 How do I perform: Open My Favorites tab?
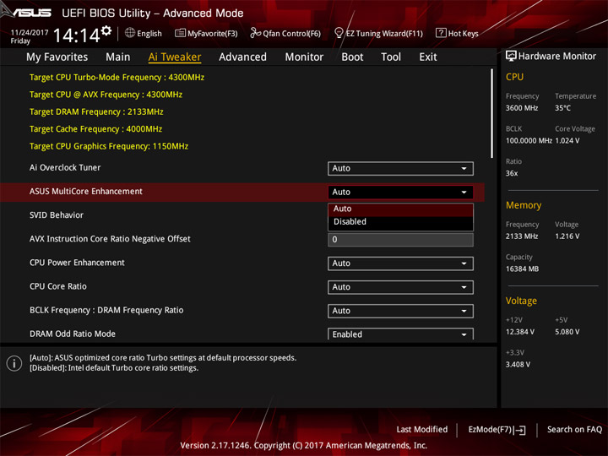(x=57, y=57)
